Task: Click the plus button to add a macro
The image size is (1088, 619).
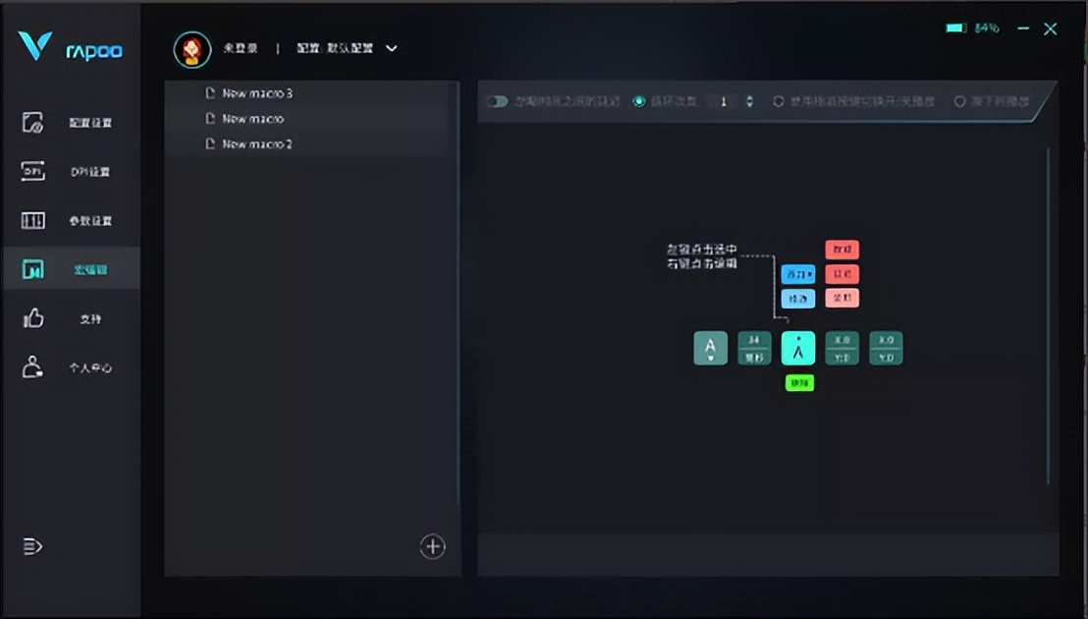Action: [432, 546]
